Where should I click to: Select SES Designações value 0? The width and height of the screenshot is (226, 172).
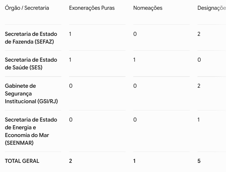tap(199, 60)
